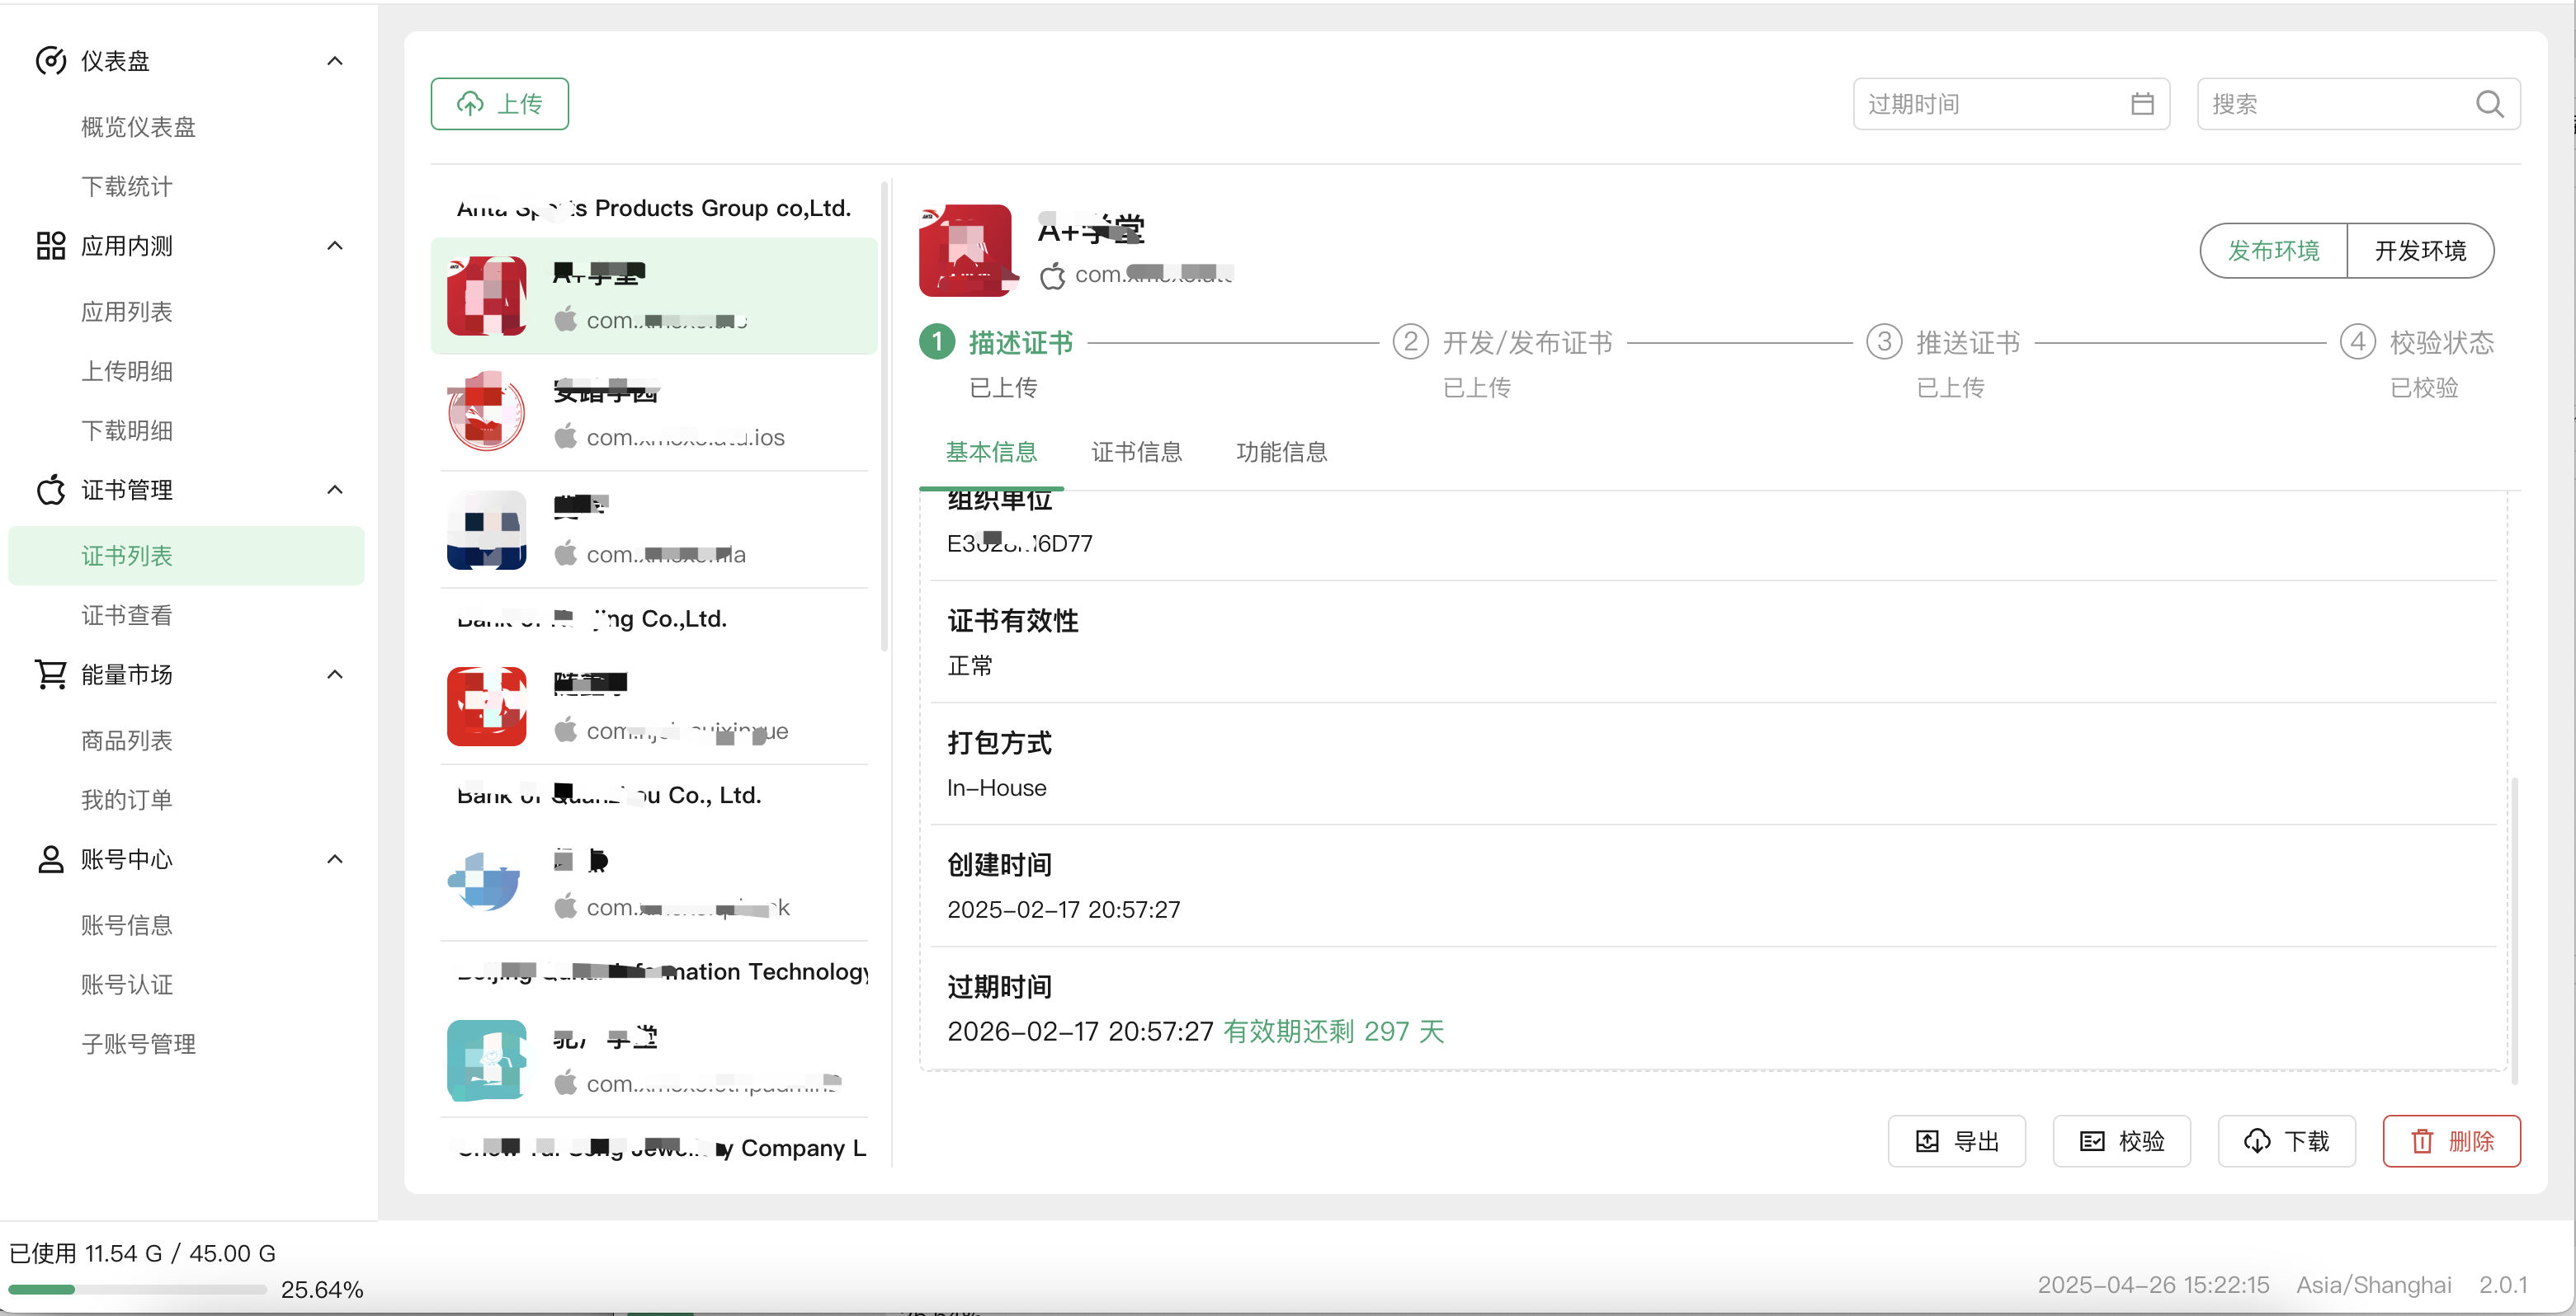This screenshot has width=2576, height=1316.
Task: Open the red A+ app thumbnail in list
Action: click(487, 296)
